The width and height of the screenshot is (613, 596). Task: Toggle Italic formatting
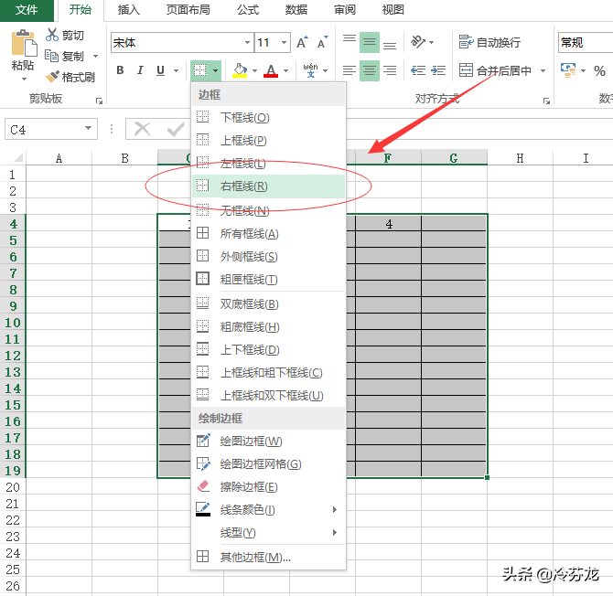tap(140, 70)
